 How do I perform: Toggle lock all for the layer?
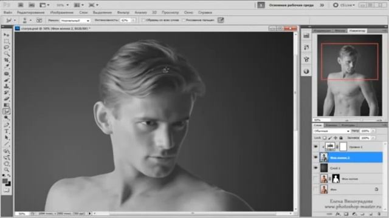tap(341, 138)
